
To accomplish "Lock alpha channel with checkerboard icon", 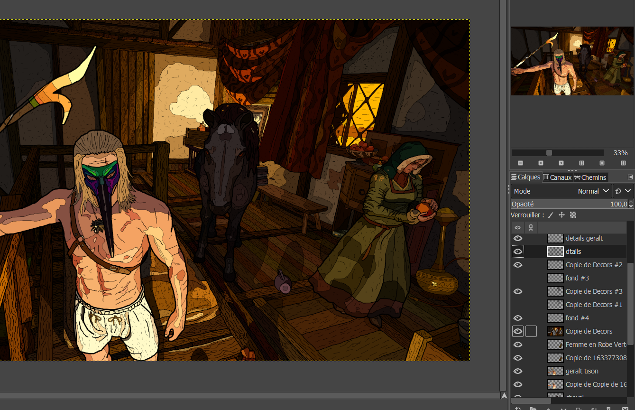I will pyautogui.click(x=573, y=215).
